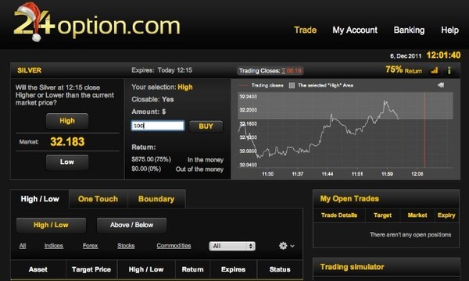The image size is (469, 281).
Task: Click the hourglass icon near Trading Closes
Action: tap(283, 71)
